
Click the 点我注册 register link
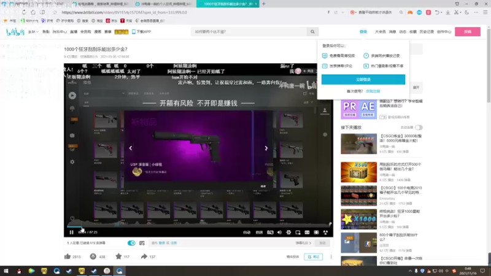tap(373, 91)
